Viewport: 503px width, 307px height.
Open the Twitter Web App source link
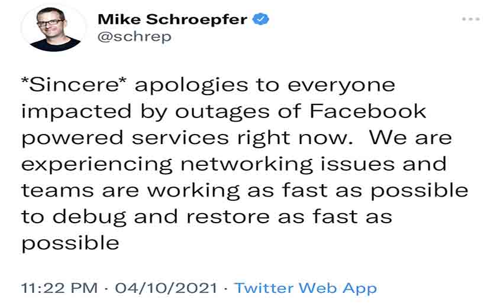click(306, 288)
